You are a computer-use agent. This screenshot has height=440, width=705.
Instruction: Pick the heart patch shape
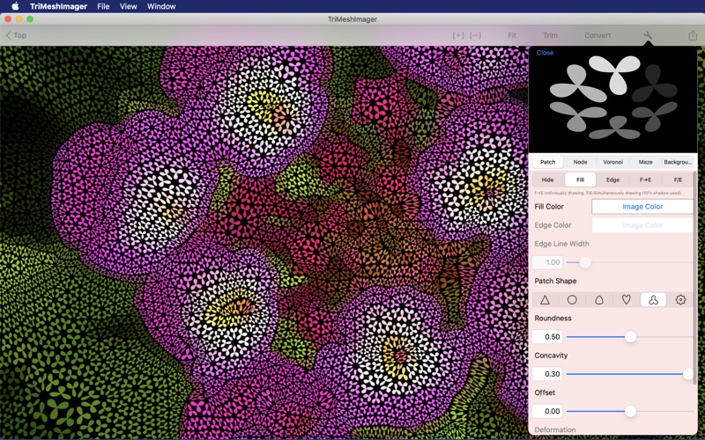[x=627, y=300]
